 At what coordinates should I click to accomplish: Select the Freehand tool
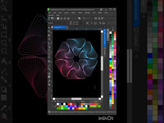49,43
